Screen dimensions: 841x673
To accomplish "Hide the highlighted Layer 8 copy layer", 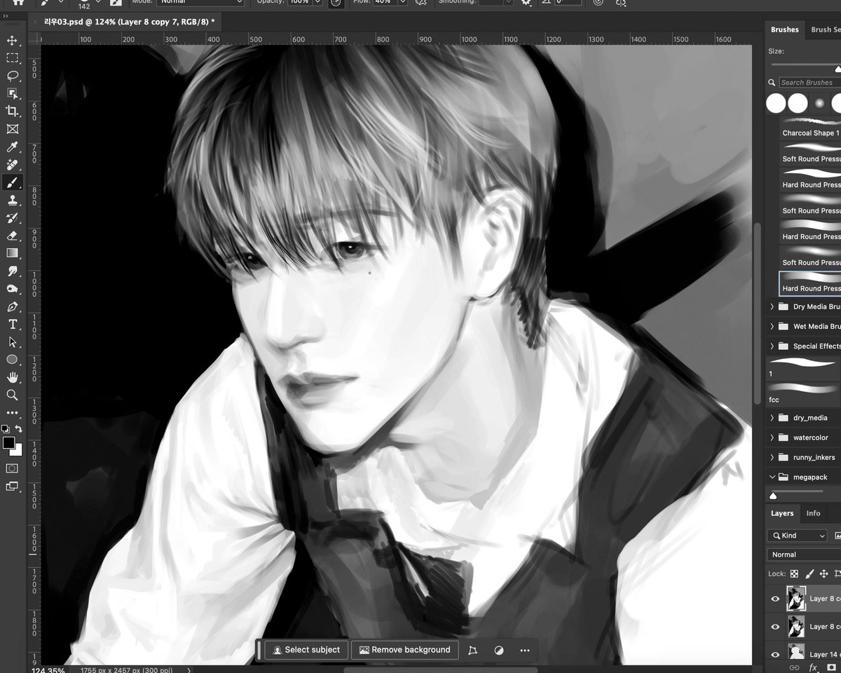I will point(775,599).
